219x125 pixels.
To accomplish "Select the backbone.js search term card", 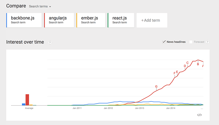I will point(24,20).
